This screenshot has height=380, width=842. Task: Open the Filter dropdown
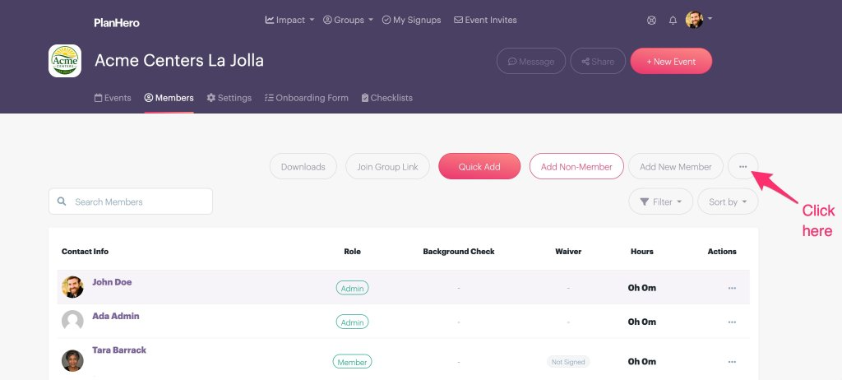coord(660,202)
